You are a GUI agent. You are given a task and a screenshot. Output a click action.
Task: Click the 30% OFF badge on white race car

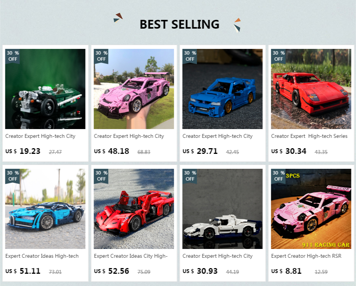pyautogui.click(x=189, y=176)
